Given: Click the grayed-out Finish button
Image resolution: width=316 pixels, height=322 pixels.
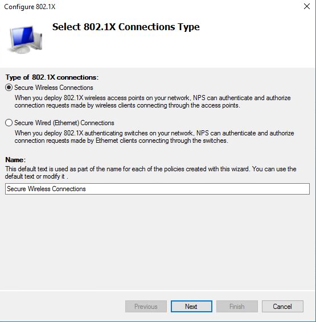Looking at the screenshot, I should click(x=237, y=307).
